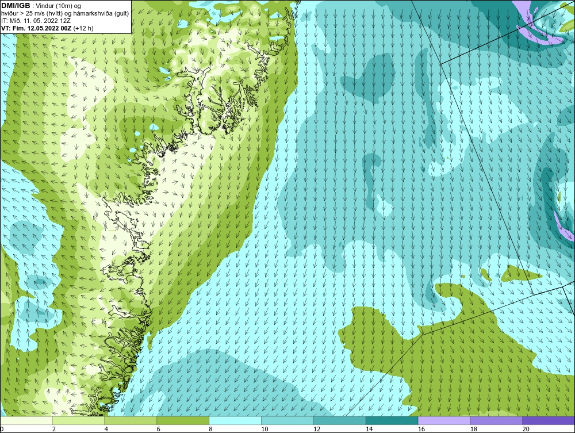Click the 2–4 m/s light green legend swatch

78,420
